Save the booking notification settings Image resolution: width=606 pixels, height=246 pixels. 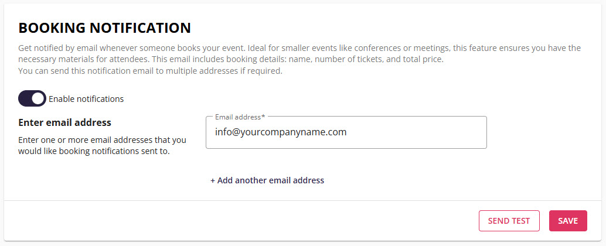coord(568,221)
